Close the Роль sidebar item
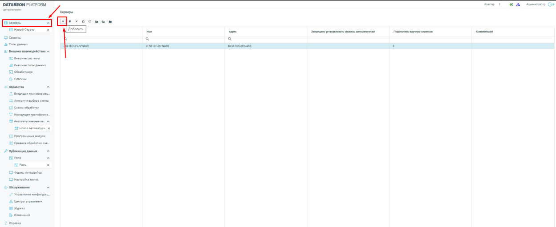The width and height of the screenshot is (556, 227). 48,165
